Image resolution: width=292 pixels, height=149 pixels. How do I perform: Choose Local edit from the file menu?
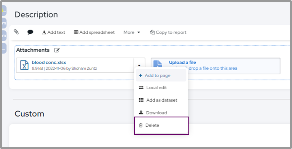click(x=156, y=88)
